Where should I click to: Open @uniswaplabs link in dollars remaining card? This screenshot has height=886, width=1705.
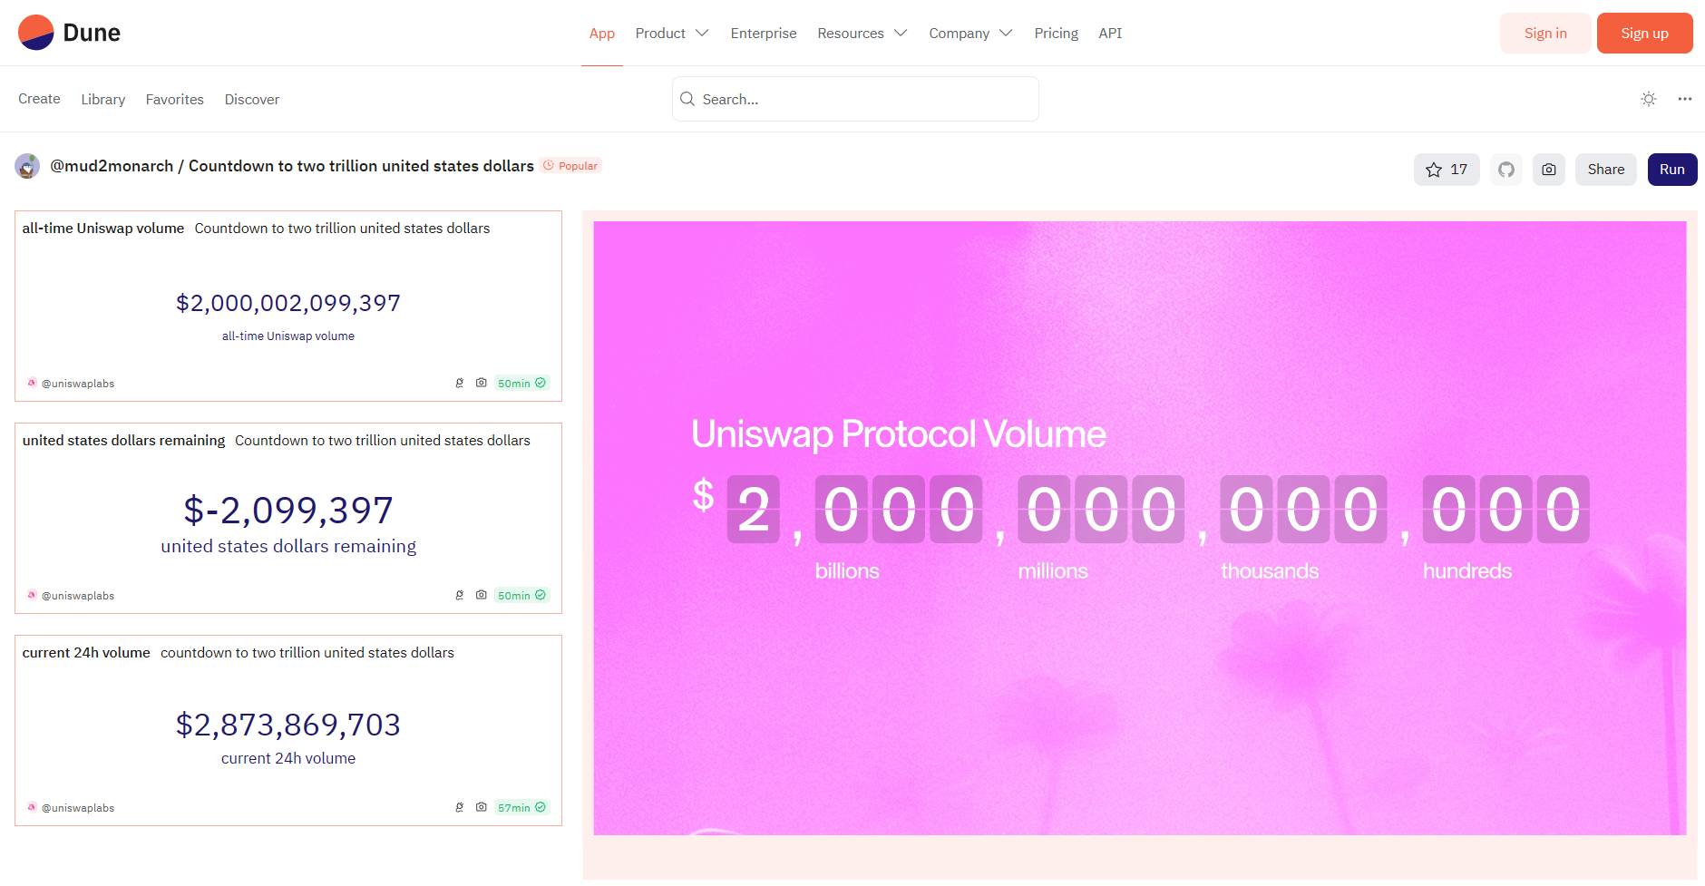[x=78, y=595]
